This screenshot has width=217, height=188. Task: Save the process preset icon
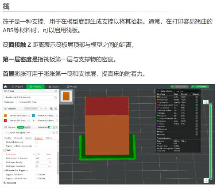pos(54,133)
